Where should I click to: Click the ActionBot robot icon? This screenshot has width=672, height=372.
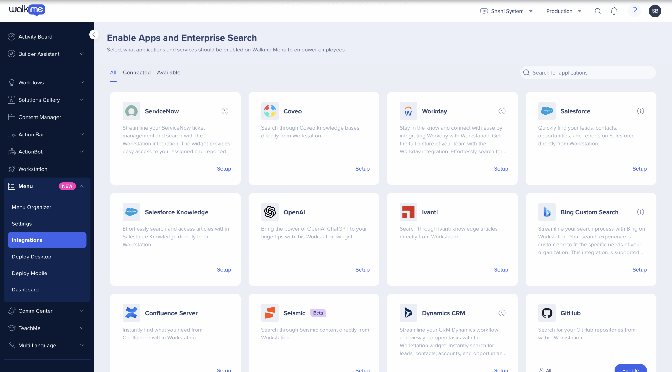pyautogui.click(x=12, y=152)
